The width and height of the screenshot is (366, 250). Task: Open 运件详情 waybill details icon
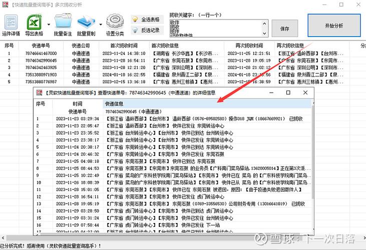tap(11, 25)
